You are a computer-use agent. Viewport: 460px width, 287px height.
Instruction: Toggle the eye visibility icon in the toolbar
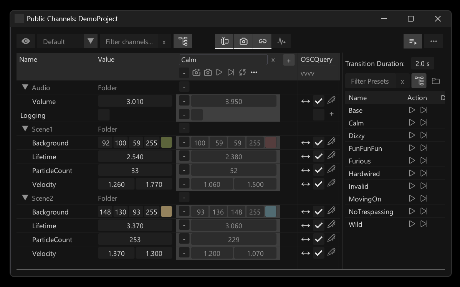(26, 41)
